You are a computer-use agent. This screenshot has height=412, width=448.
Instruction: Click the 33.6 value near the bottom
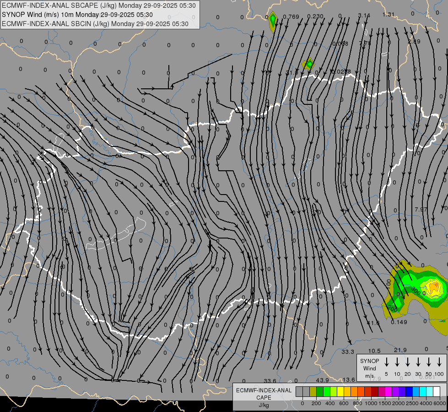pyautogui.click(x=270, y=381)
